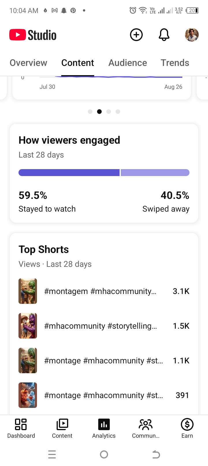Image resolution: width=208 pixels, height=466 pixels.
Task: Select Analytics in the bottom navigation
Action: click(104, 429)
